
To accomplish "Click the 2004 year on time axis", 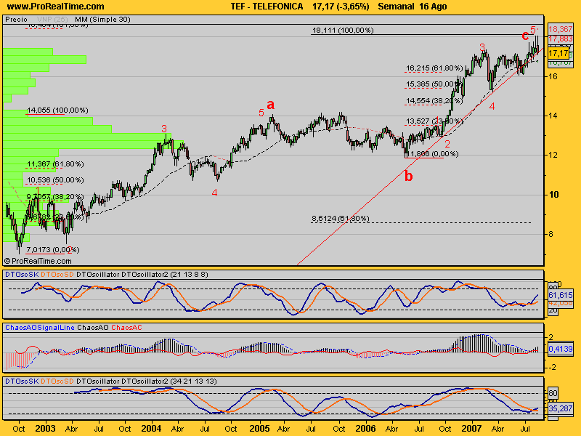I will pyautogui.click(x=151, y=429).
